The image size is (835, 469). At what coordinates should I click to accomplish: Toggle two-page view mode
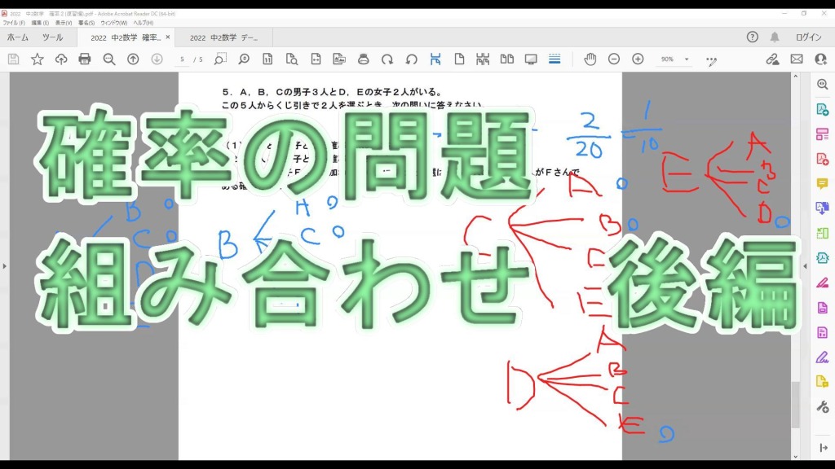click(507, 59)
